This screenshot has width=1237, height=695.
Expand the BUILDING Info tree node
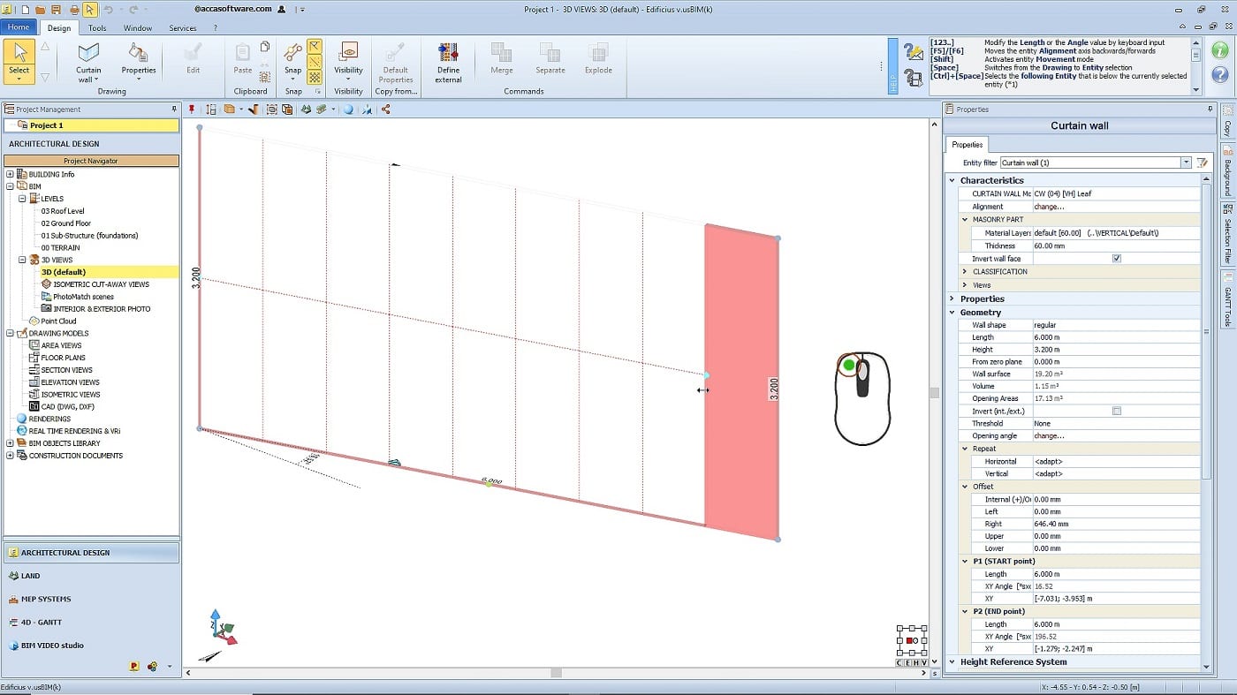click(x=11, y=174)
